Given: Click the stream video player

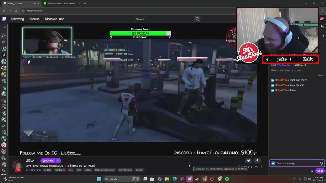Looking at the screenshot, I should pyautogui.click(x=139, y=90).
